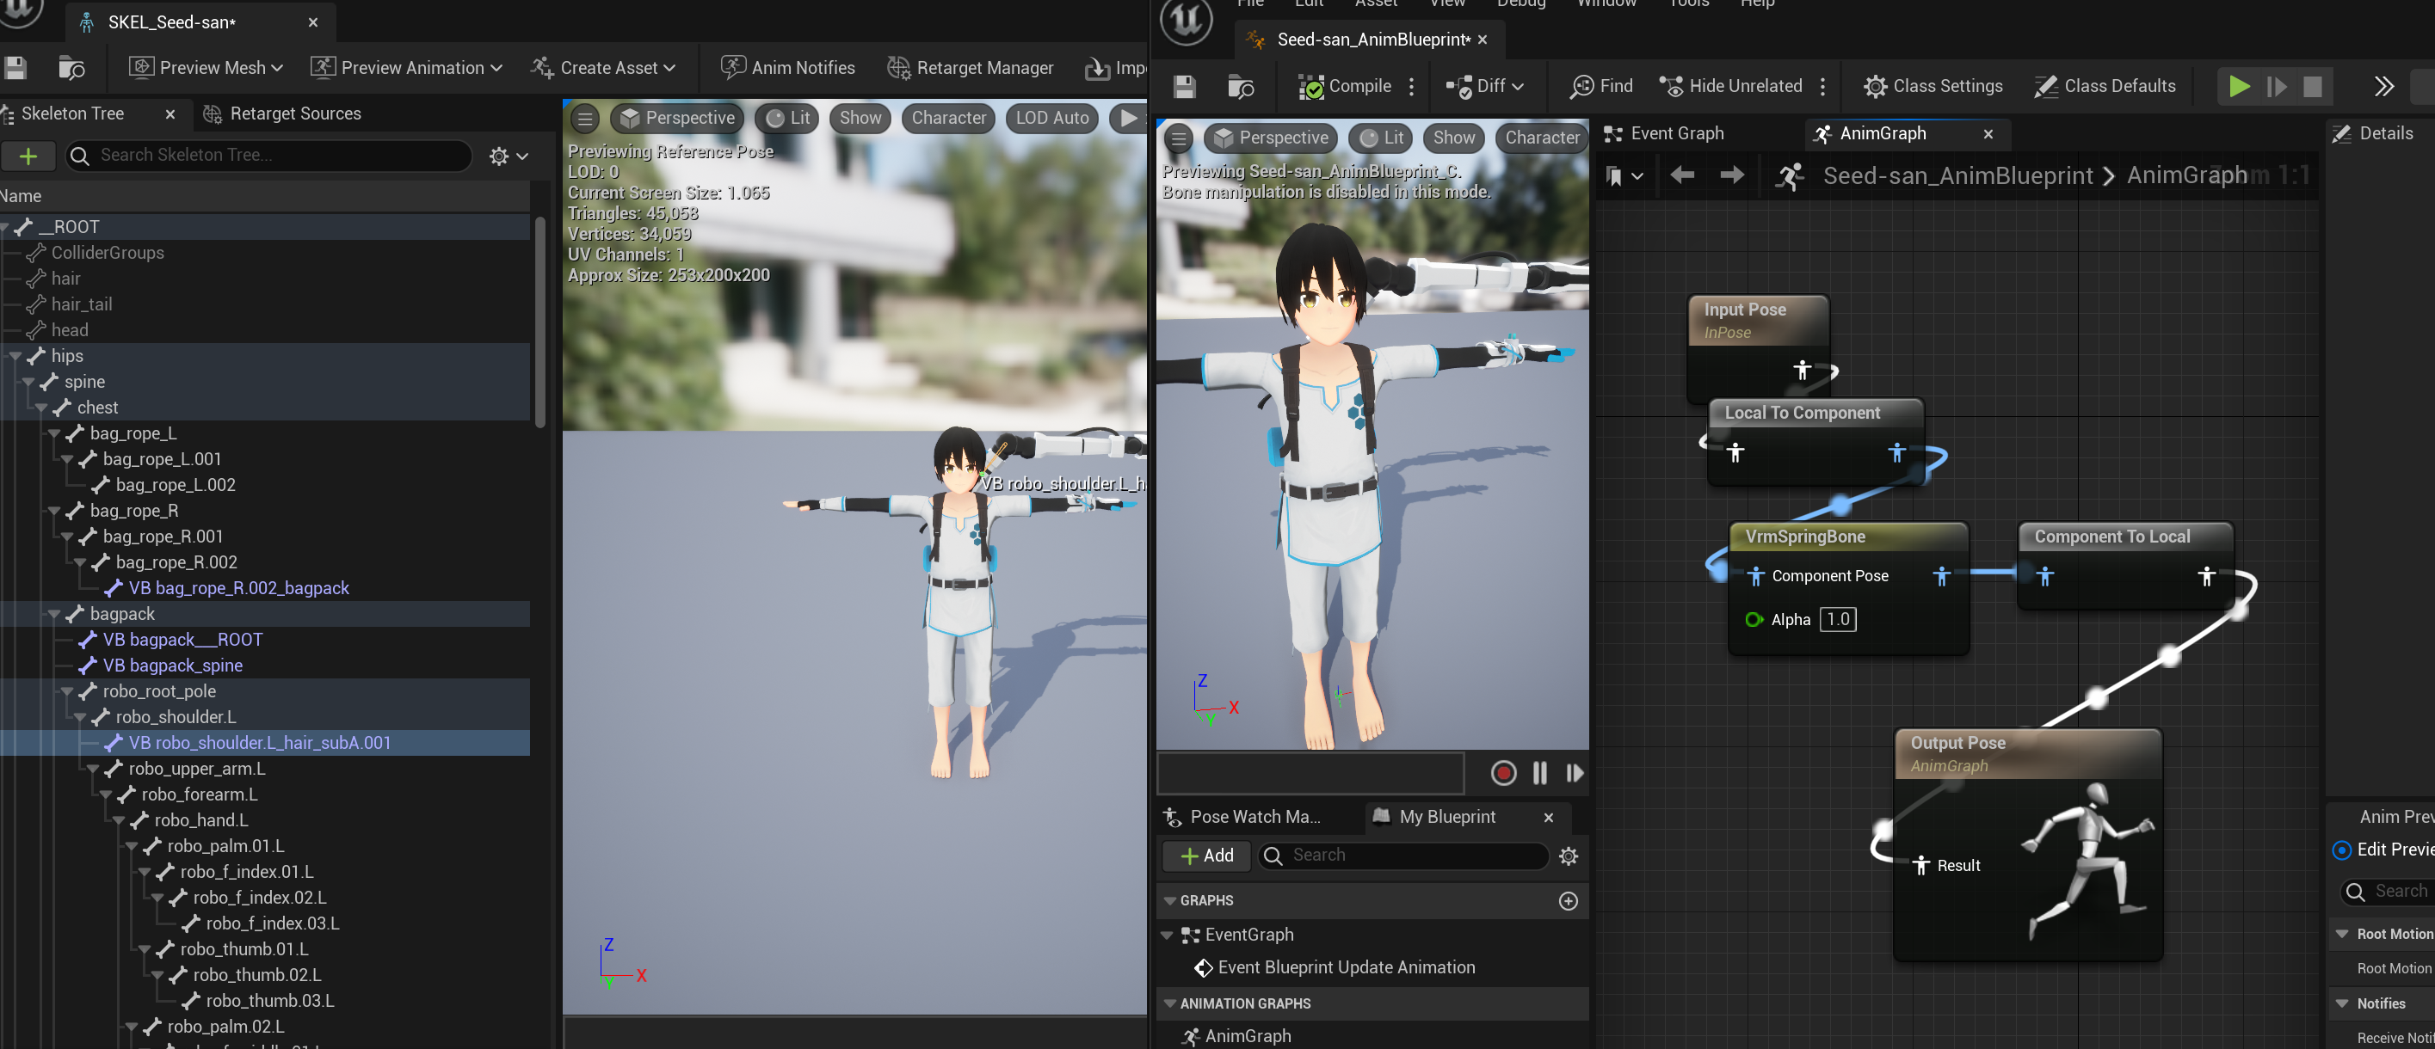
Task: Click back navigation arrow in AnimGraph
Action: [1681, 175]
